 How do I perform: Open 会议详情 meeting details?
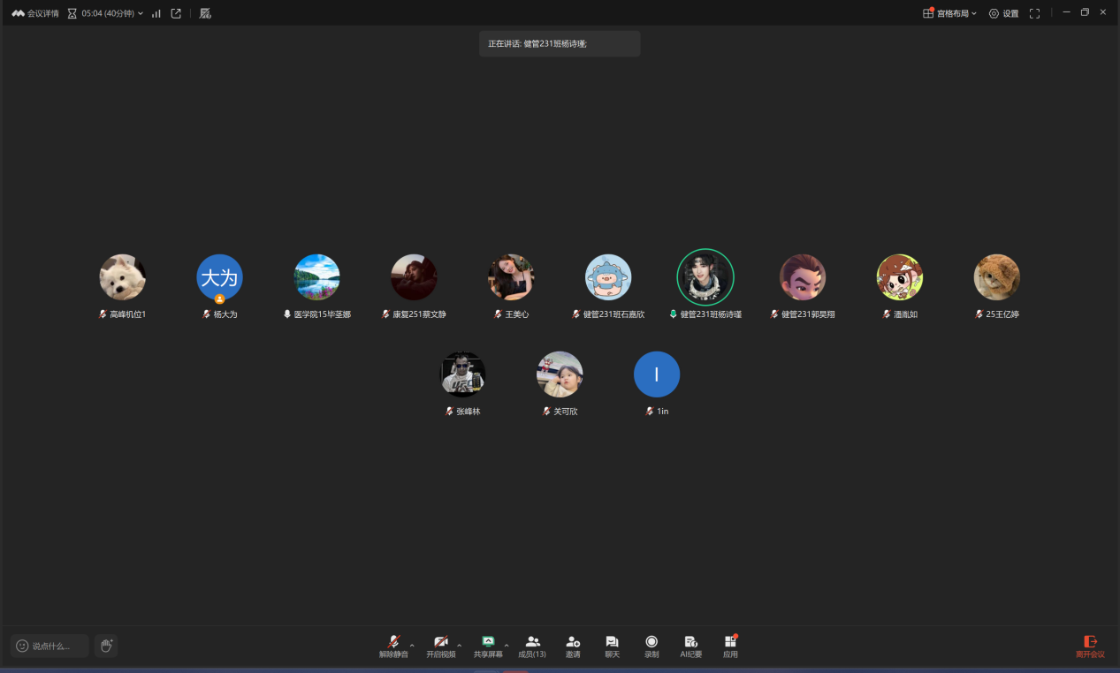pyautogui.click(x=35, y=13)
